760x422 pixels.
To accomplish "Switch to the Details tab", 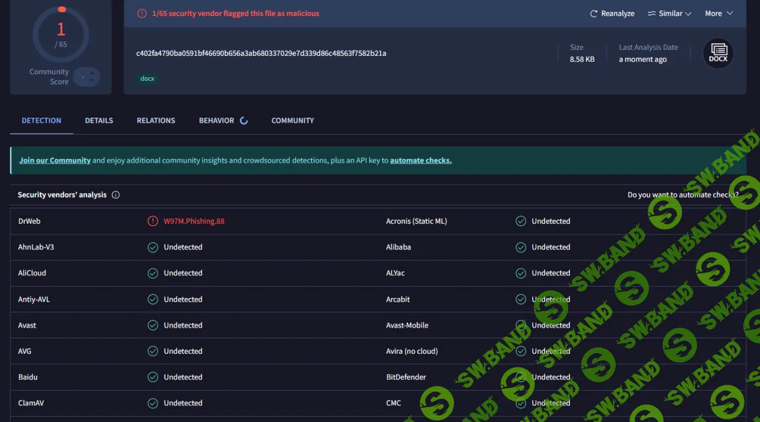I will (99, 120).
